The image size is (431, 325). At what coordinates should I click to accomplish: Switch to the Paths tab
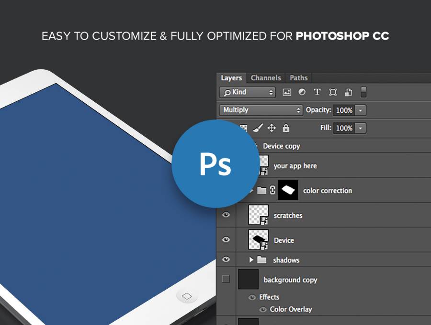299,78
